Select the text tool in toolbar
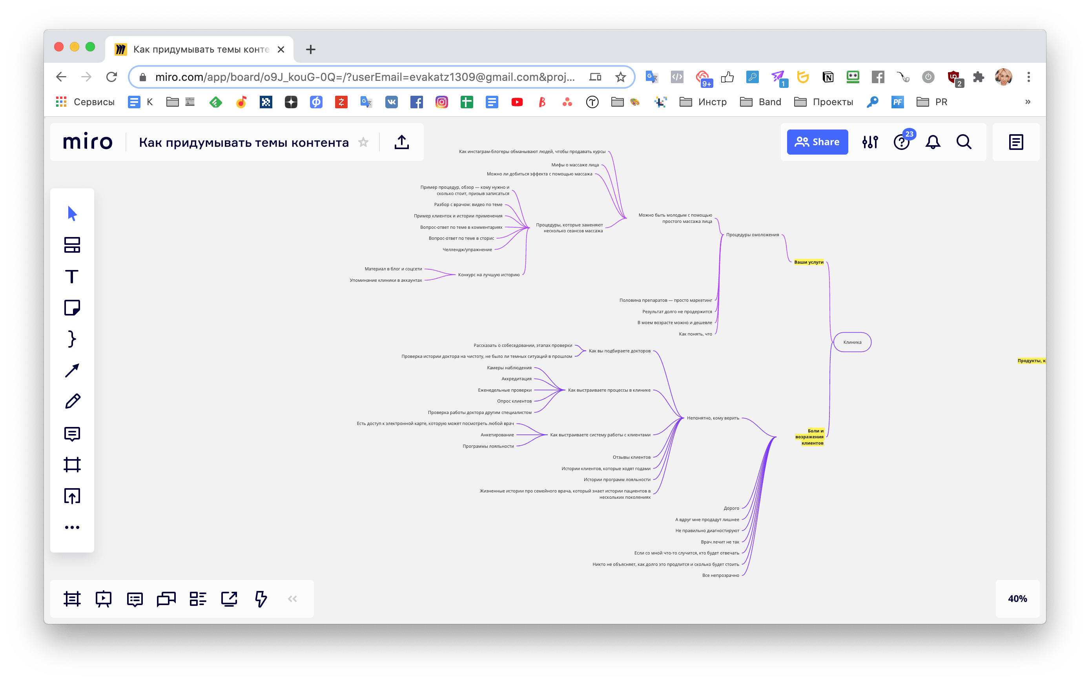This screenshot has height=682, width=1090. [72, 277]
